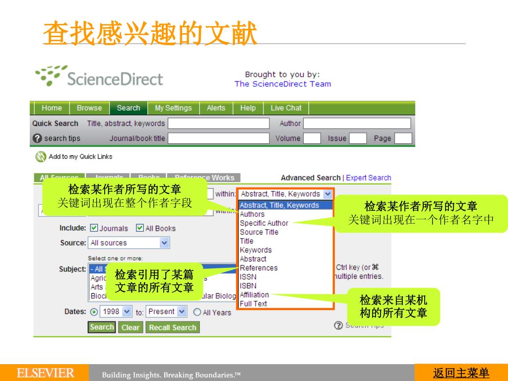Open the Present end year dropdown
Viewport: 508px width, 381px height.
click(x=166, y=312)
